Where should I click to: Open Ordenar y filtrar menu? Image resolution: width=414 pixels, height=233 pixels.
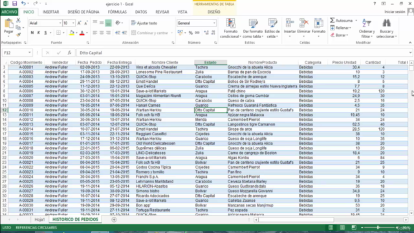(367, 28)
